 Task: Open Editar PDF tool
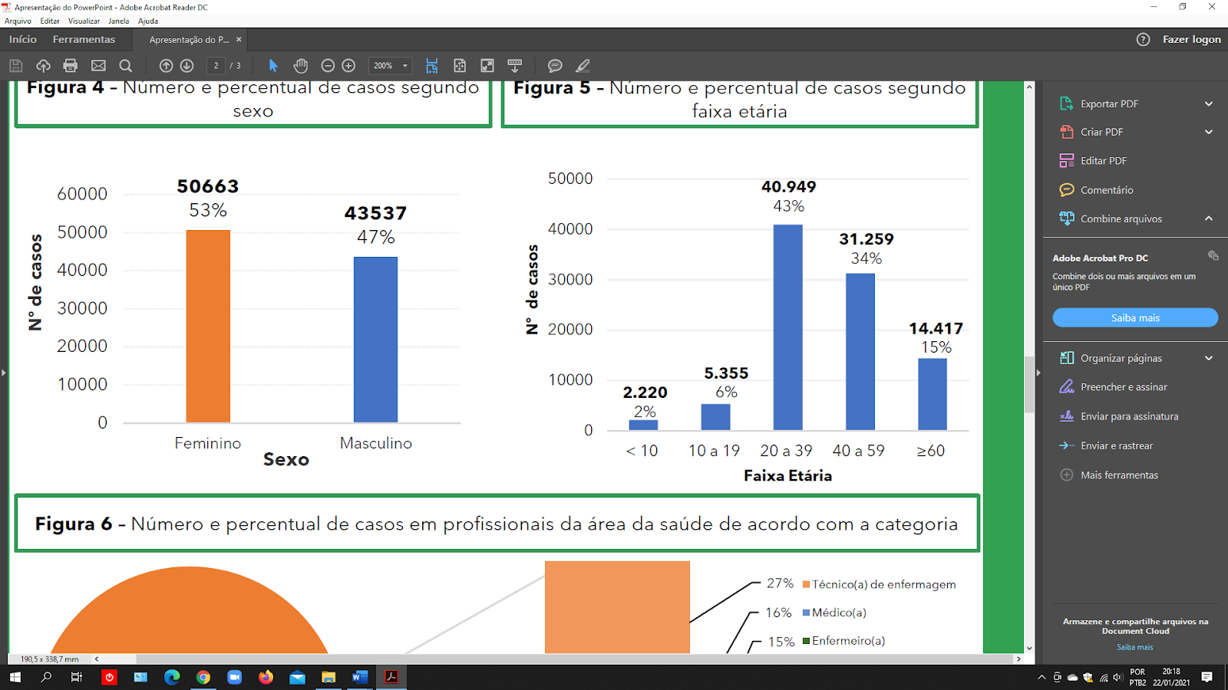click(x=1104, y=161)
